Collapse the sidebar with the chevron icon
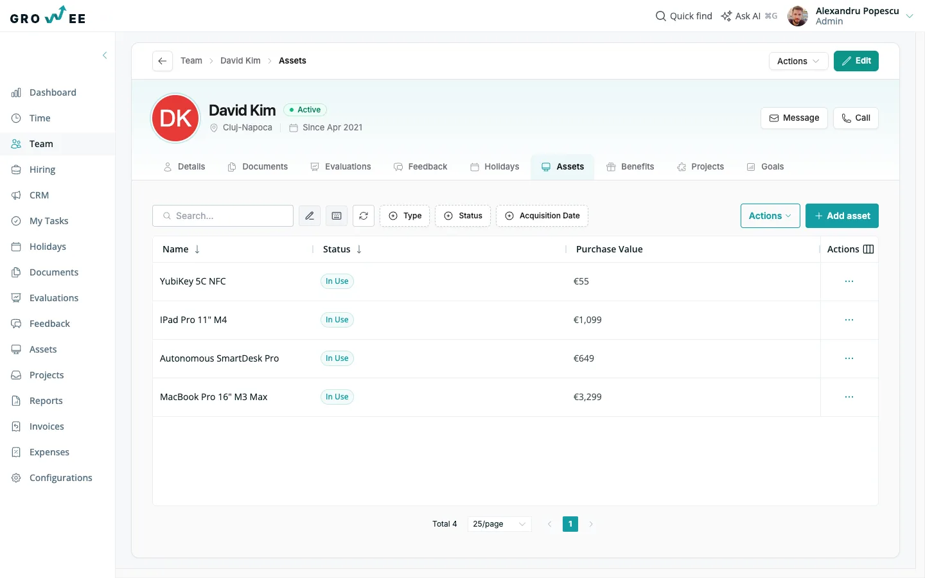The width and height of the screenshot is (925, 578). [105, 55]
